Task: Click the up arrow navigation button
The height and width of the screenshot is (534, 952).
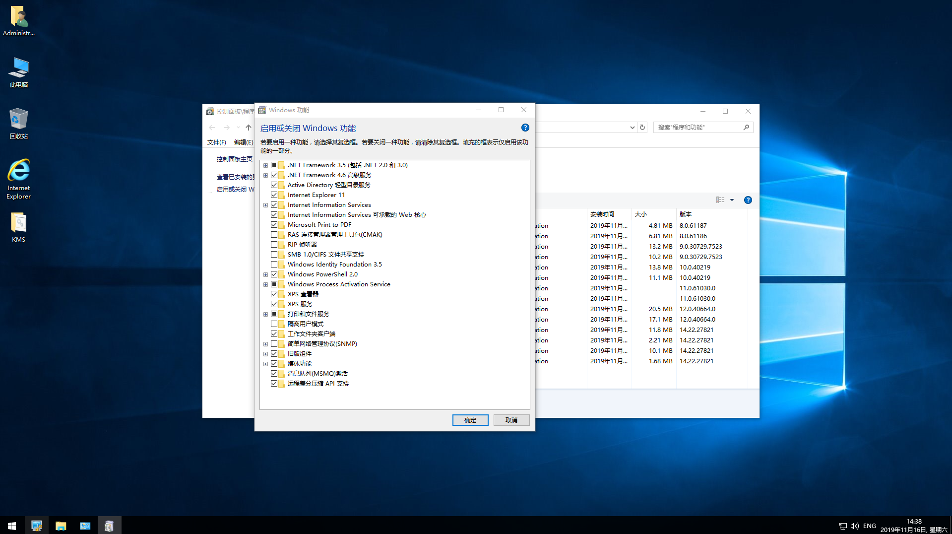Action: [249, 128]
